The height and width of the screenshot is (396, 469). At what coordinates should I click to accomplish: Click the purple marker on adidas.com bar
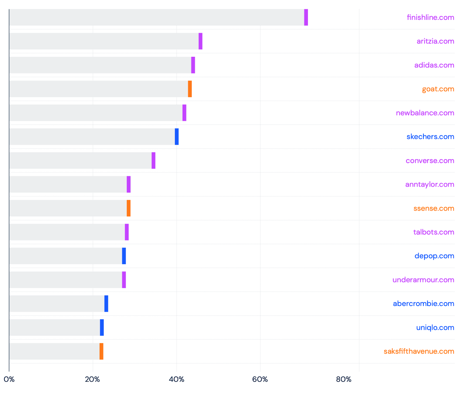(x=193, y=65)
